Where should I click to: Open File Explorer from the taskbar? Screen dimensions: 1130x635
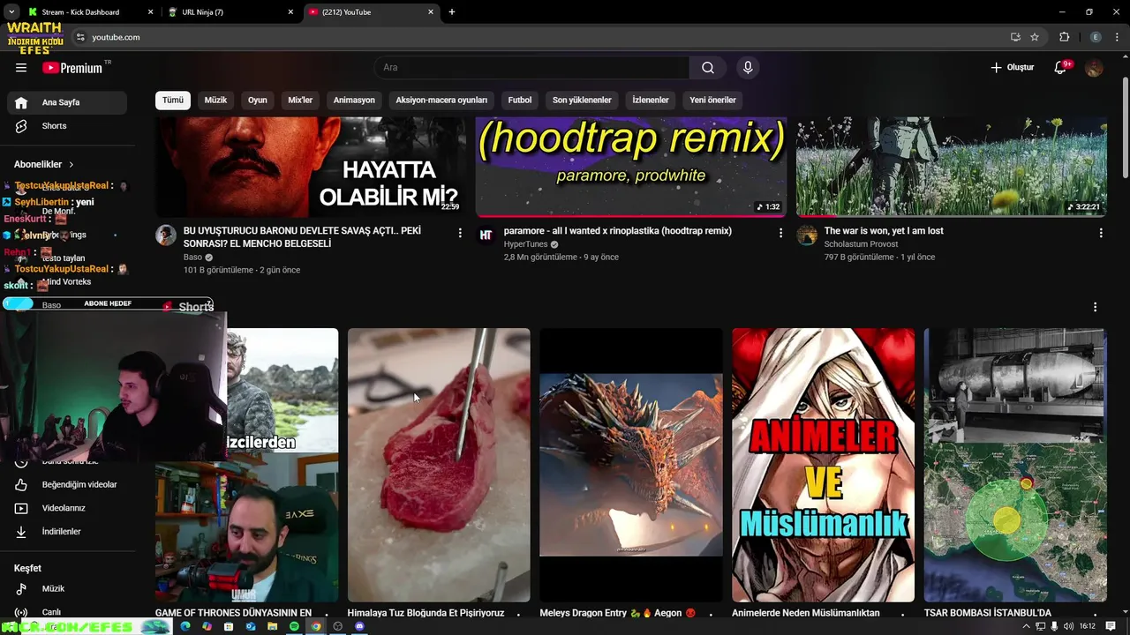(x=272, y=626)
